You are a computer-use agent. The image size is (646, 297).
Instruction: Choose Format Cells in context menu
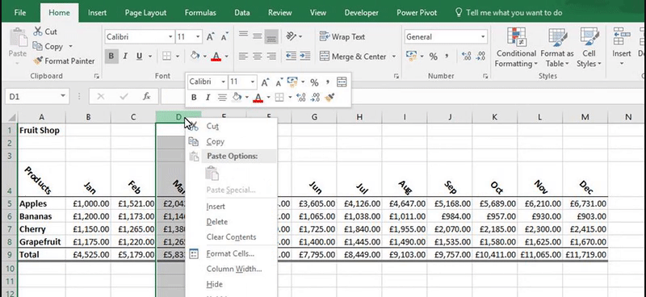click(x=231, y=253)
